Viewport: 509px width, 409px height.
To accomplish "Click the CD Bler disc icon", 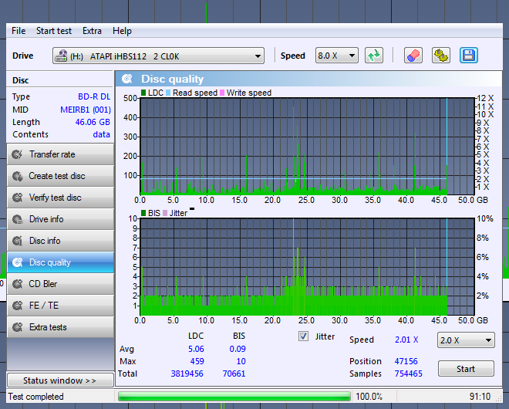I will [x=17, y=284].
